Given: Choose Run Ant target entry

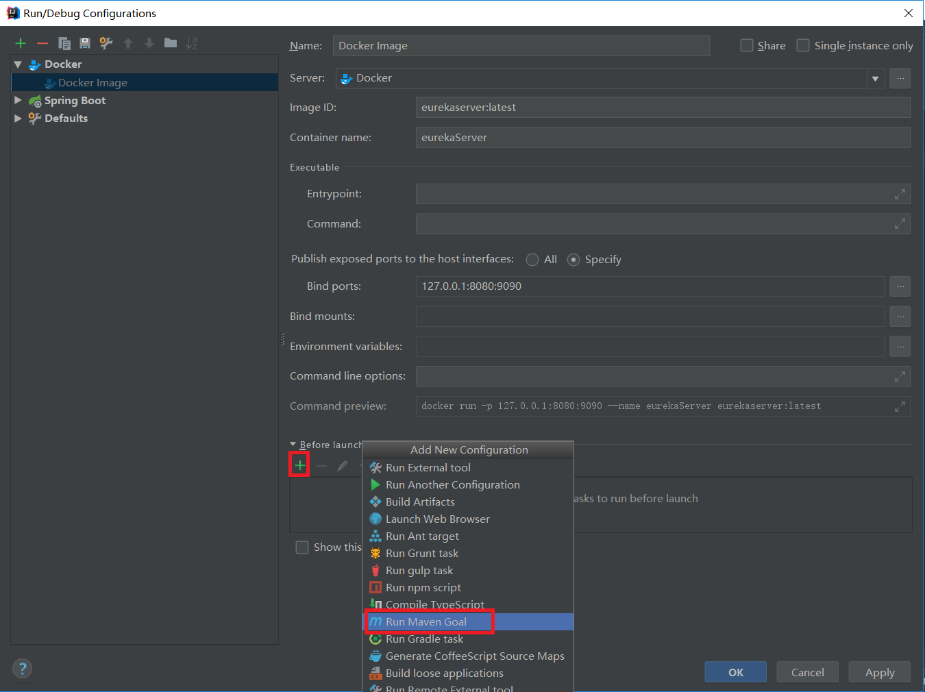Looking at the screenshot, I should pos(468,536).
